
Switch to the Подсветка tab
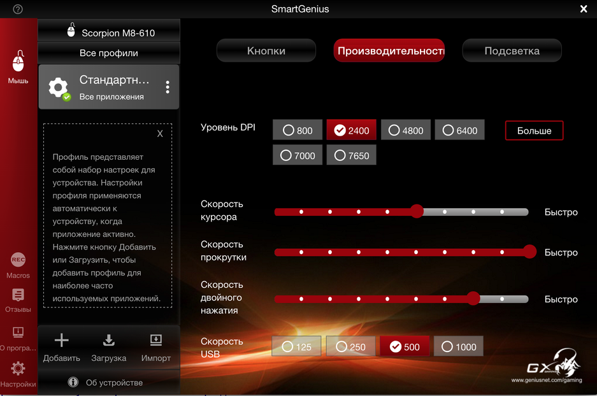point(512,50)
